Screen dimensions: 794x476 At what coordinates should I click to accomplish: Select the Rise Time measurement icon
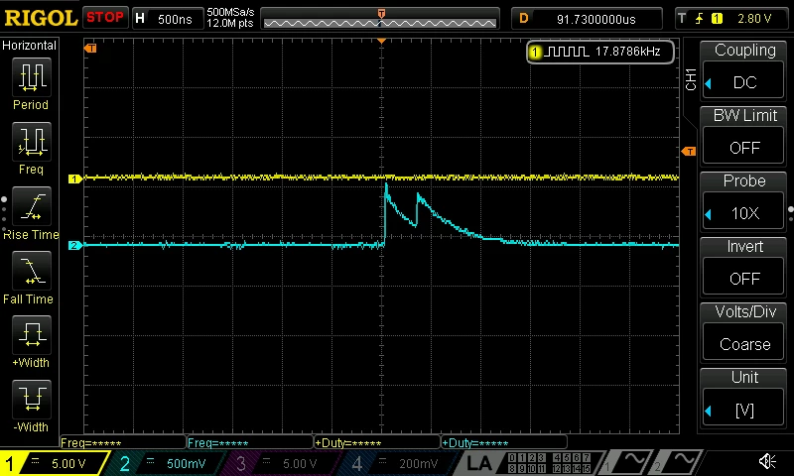(32, 206)
